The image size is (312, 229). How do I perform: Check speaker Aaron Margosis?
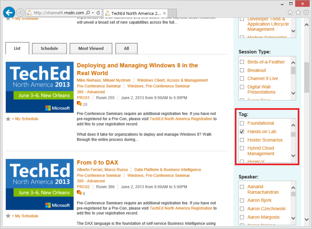point(242,217)
